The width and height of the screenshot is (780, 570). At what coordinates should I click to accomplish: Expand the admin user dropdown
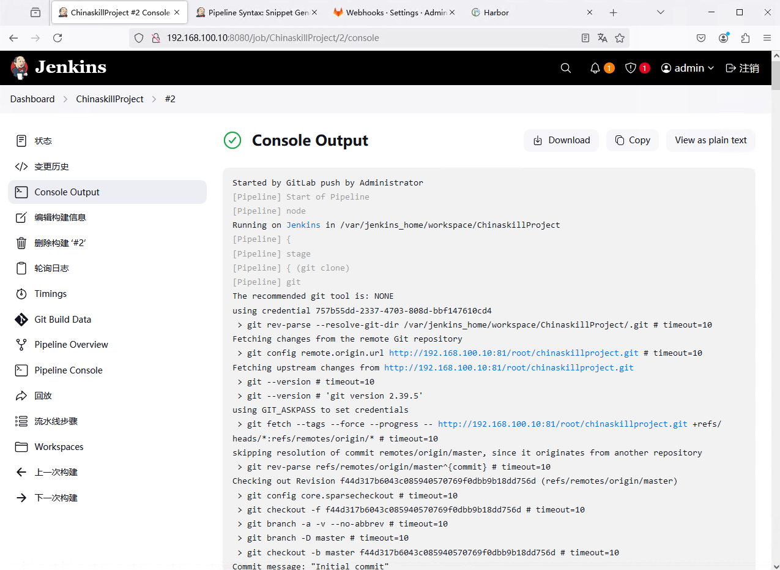click(x=688, y=68)
